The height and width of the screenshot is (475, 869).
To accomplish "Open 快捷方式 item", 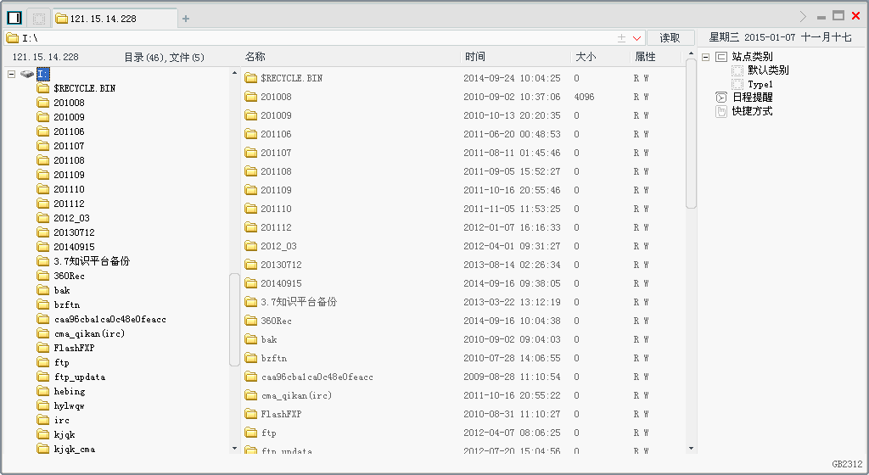I will click(752, 111).
